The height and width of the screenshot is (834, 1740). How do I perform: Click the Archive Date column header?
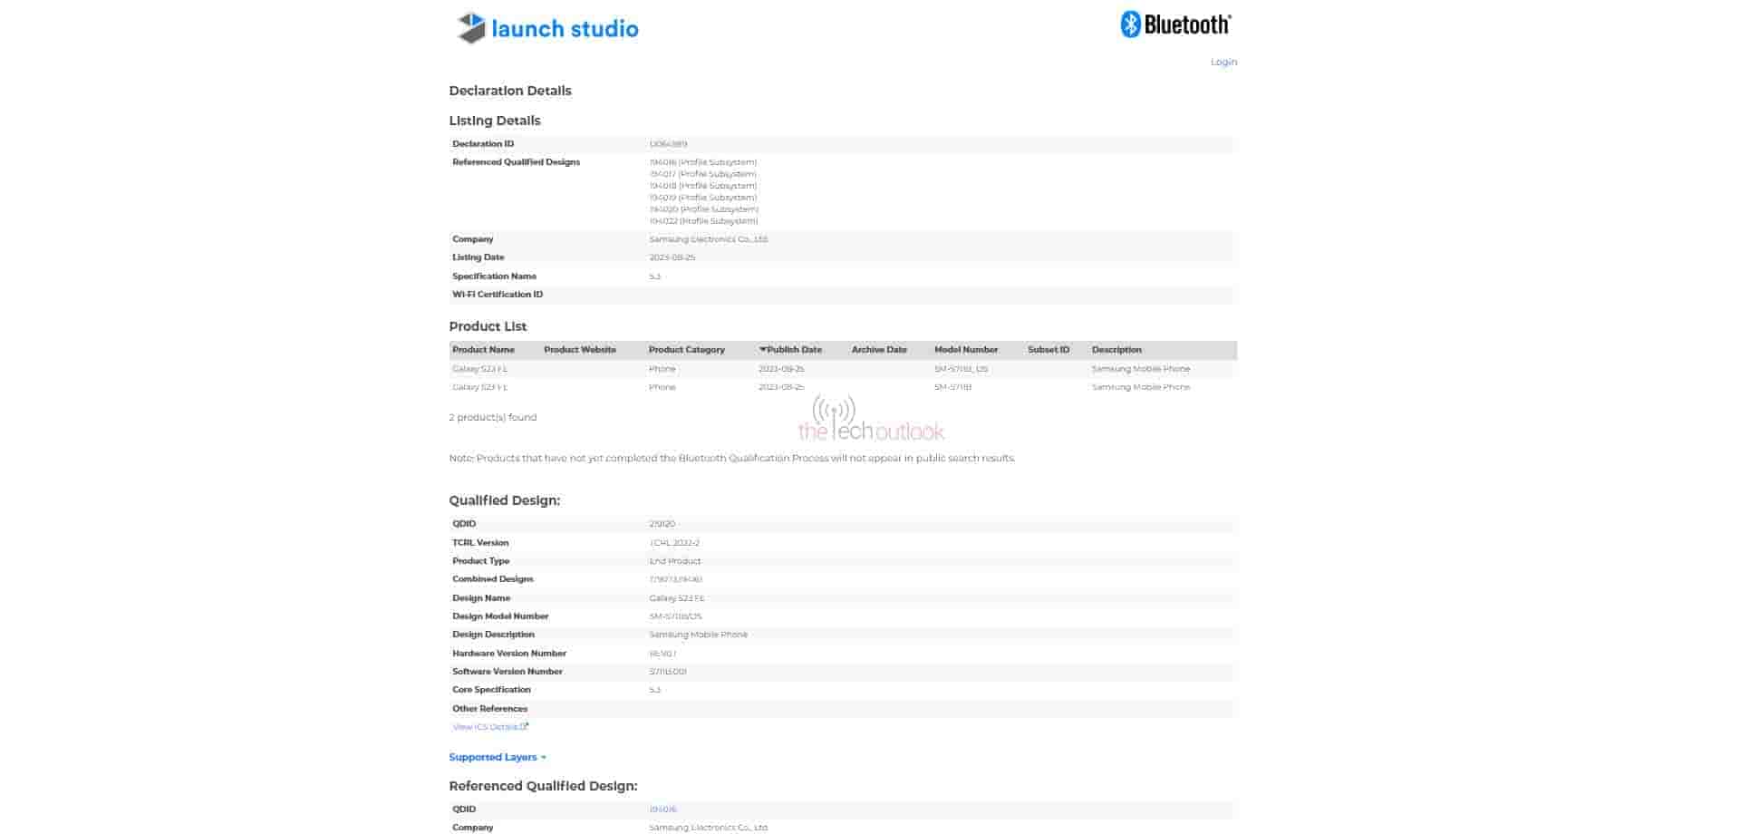click(878, 350)
